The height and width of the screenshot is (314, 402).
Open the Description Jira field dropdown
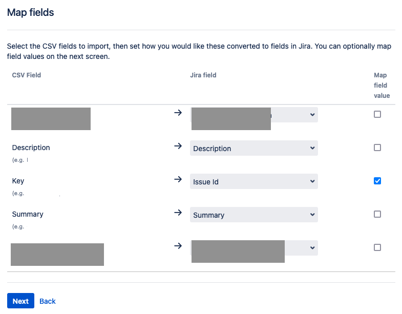click(x=254, y=148)
